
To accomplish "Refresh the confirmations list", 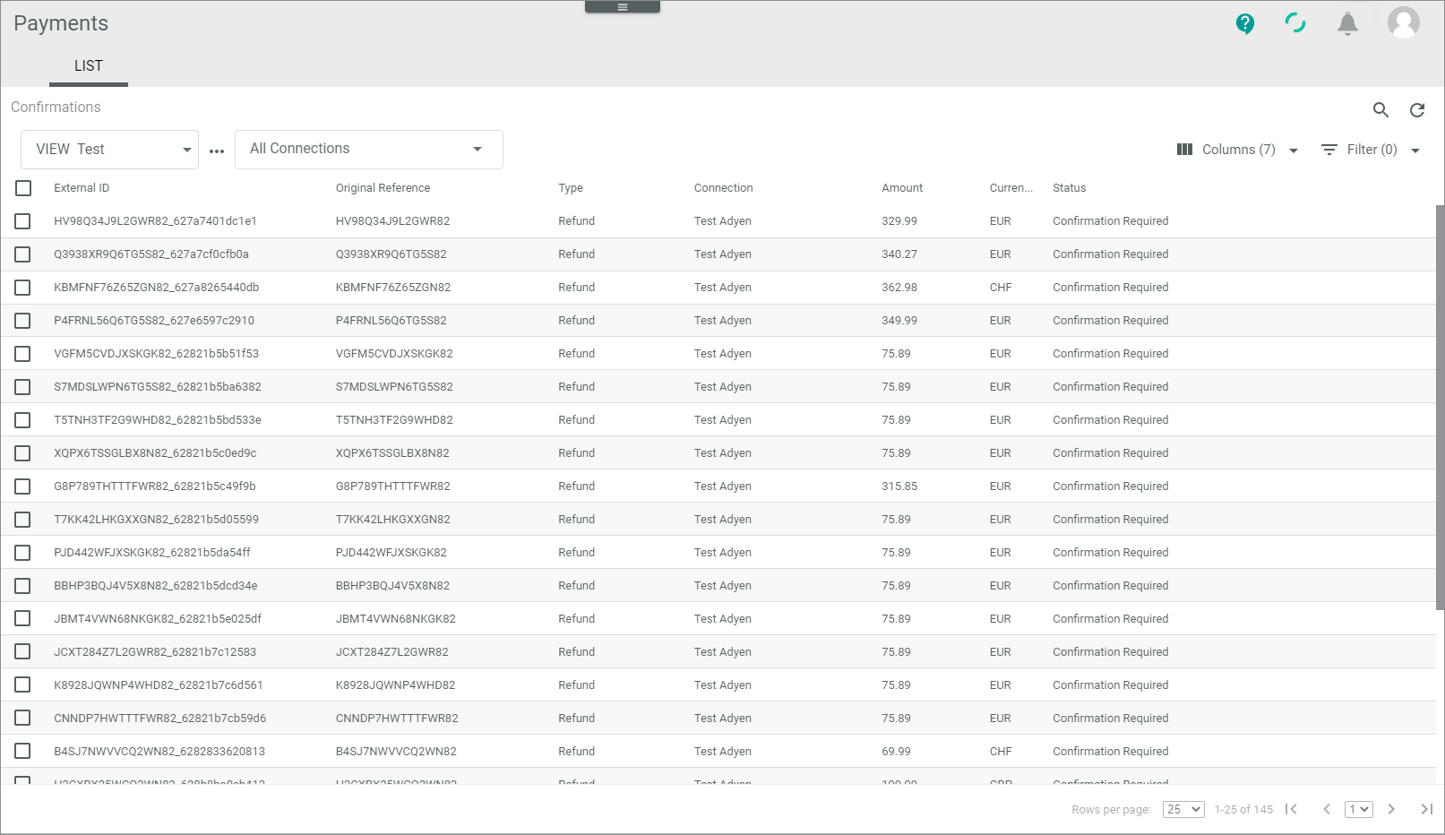I will coord(1417,110).
